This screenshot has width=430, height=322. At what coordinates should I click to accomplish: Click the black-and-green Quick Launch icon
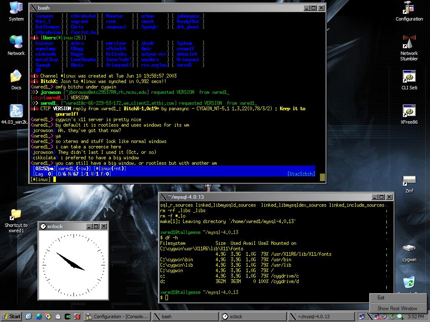tap(68, 317)
